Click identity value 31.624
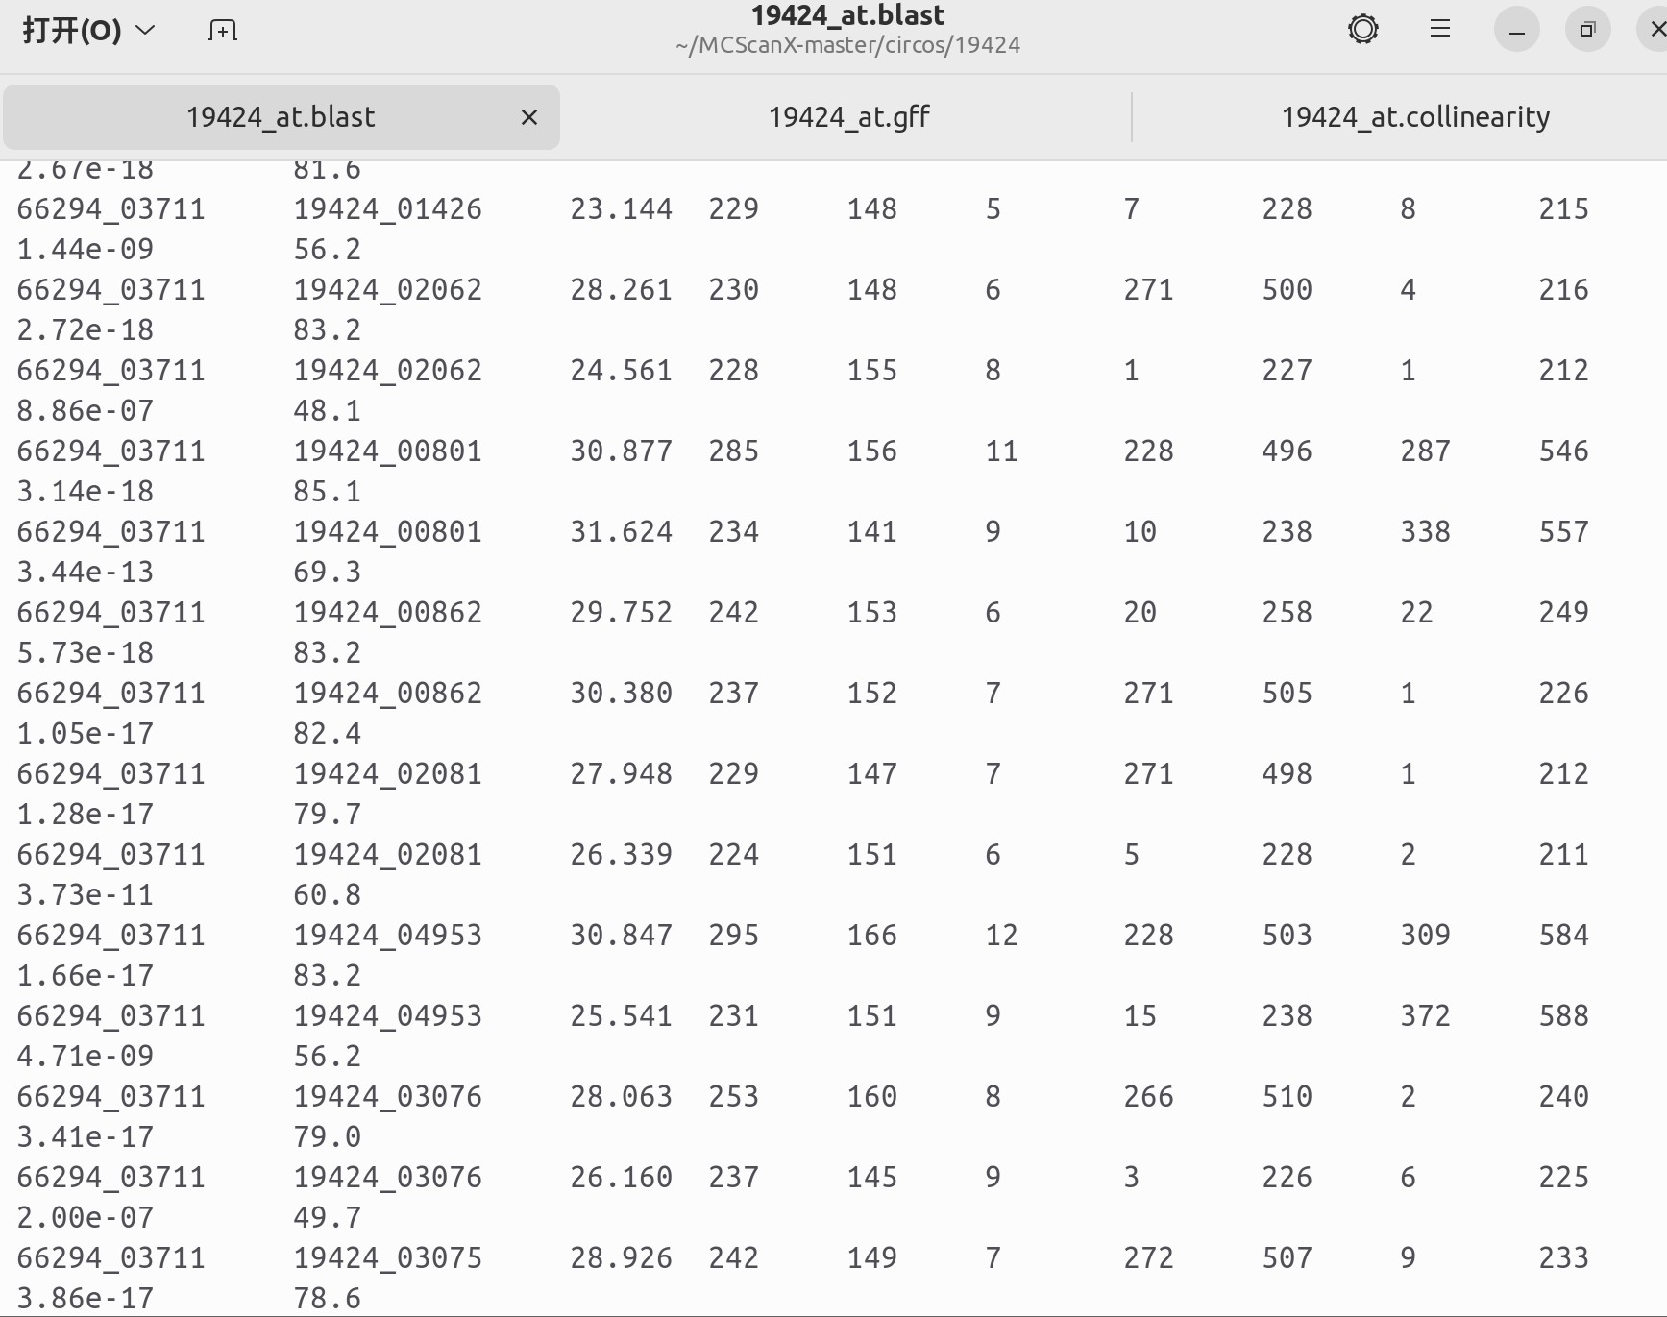 pos(621,532)
